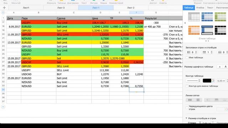This screenshot has width=228, height=128.
Task: Click the cell containing USDCAD
Action: coord(38,74)
